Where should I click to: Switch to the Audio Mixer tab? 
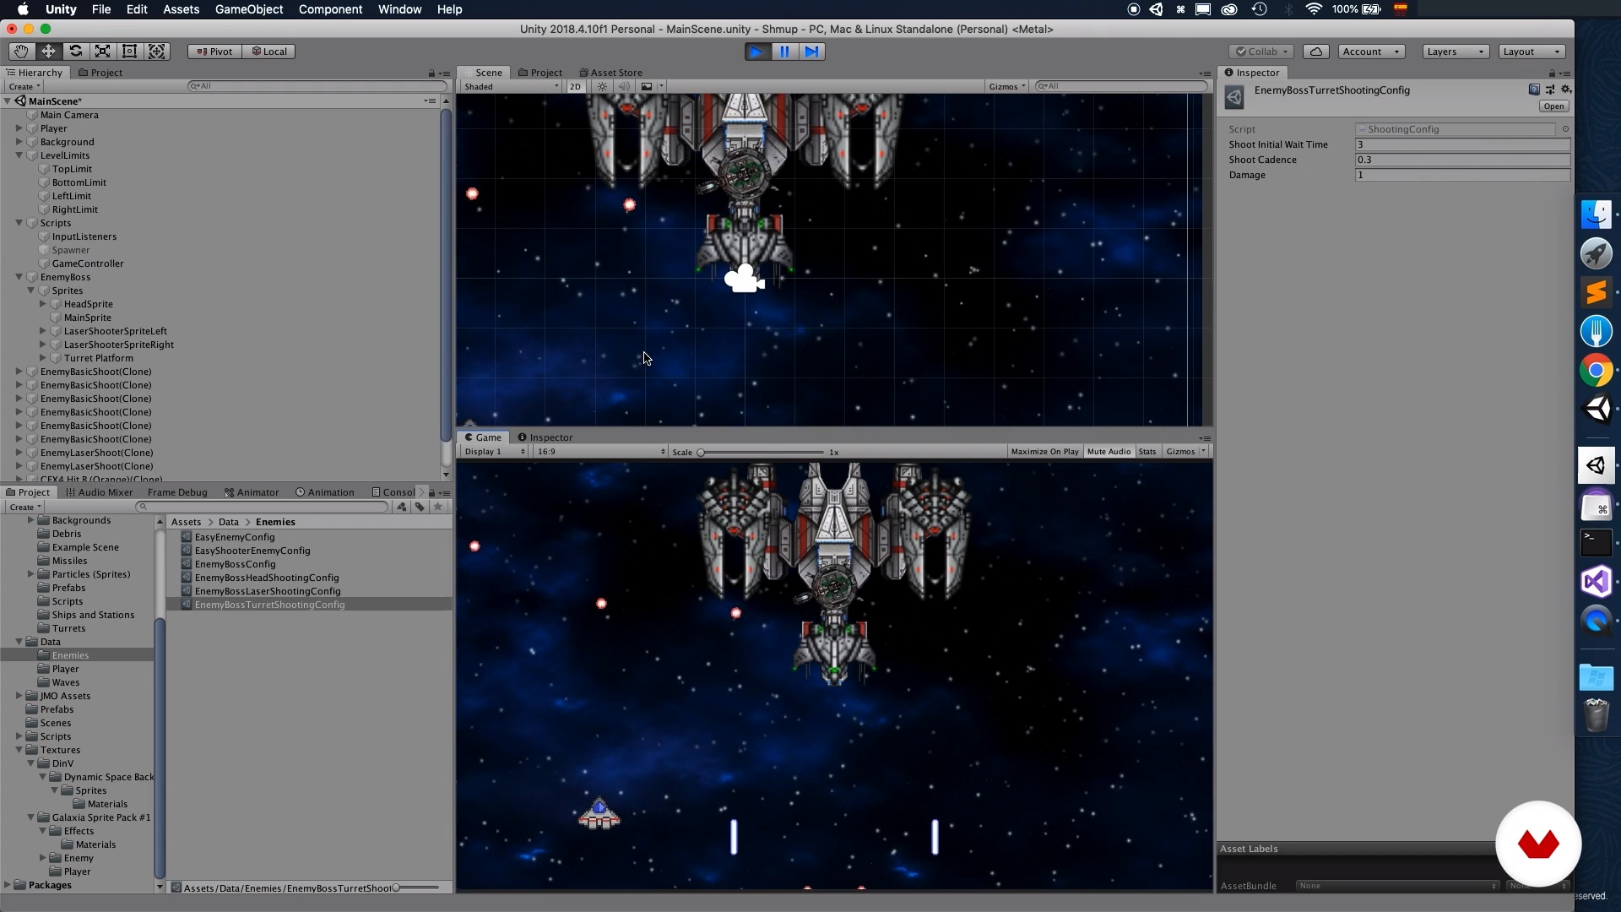pyautogui.click(x=99, y=492)
